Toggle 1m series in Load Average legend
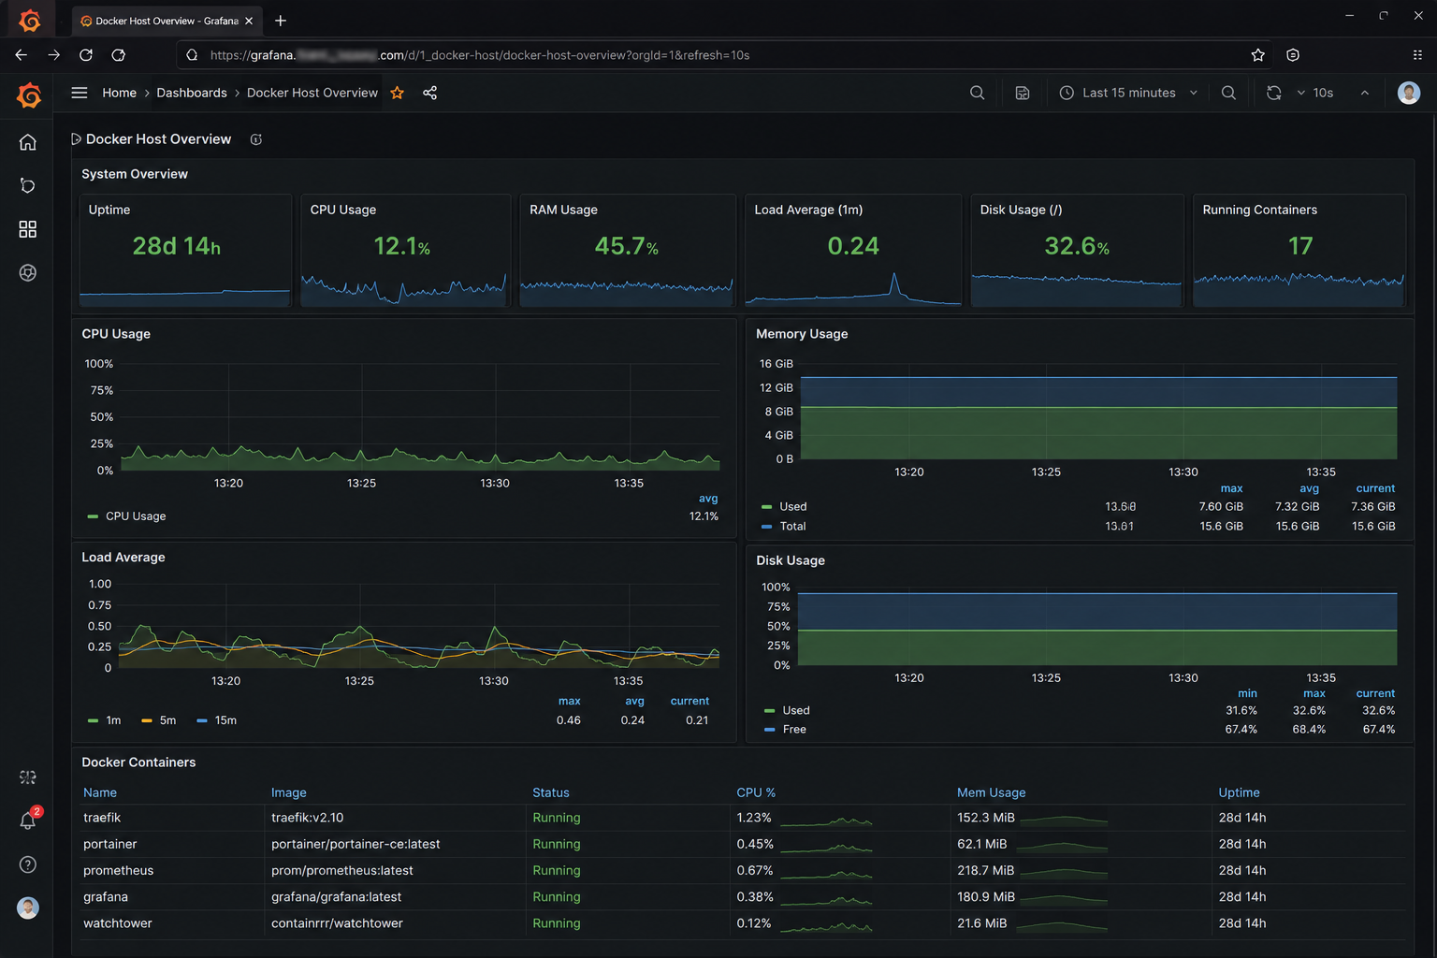The height and width of the screenshot is (958, 1437). pos(104,720)
